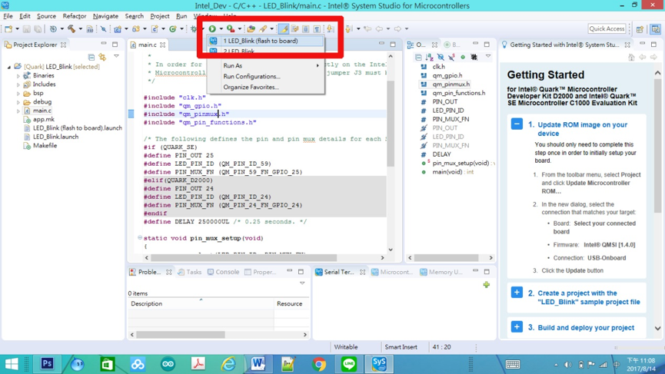The image size is (665, 374).
Task: Expand the Binaries tree node
Action: coord(18,76)
